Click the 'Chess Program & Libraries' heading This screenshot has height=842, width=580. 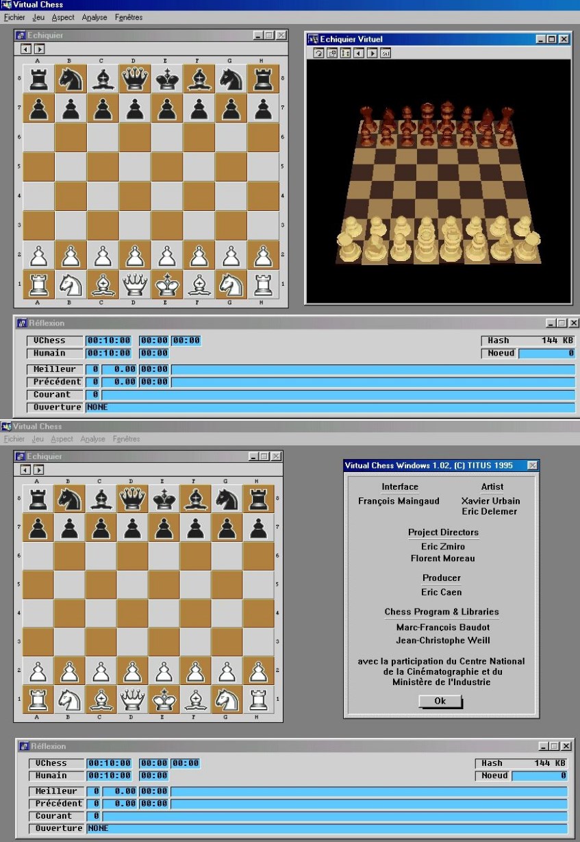[442, 612]
